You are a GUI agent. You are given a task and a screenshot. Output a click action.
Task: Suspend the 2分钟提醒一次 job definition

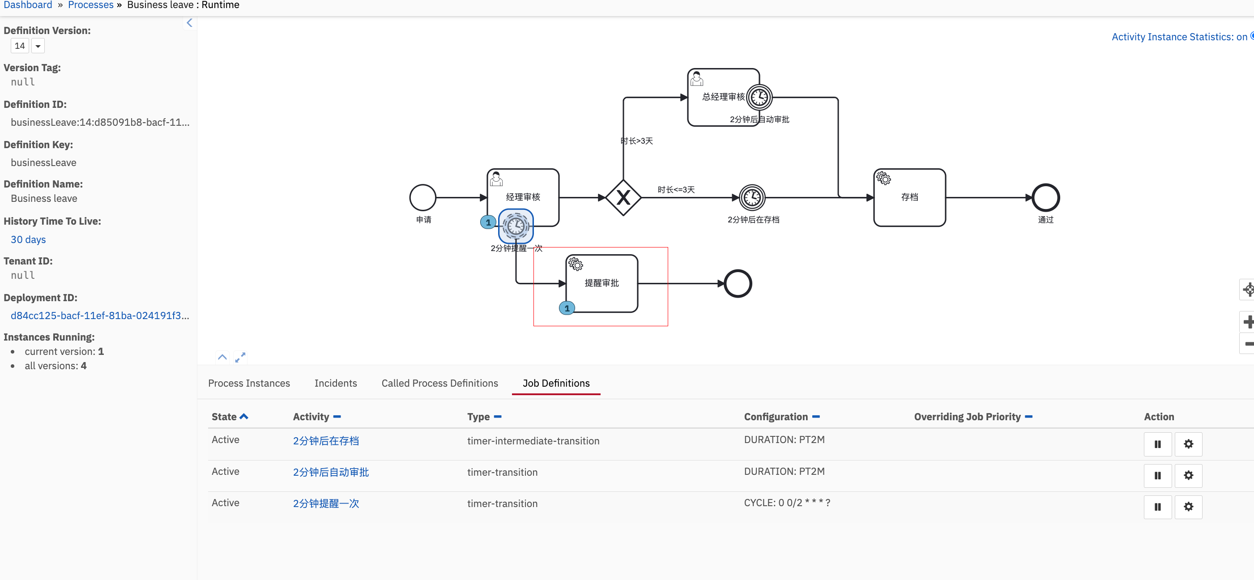tap(1157, 507)
